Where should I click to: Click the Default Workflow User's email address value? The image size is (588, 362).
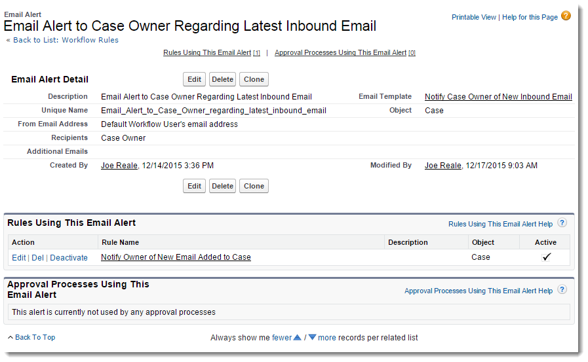170,124
